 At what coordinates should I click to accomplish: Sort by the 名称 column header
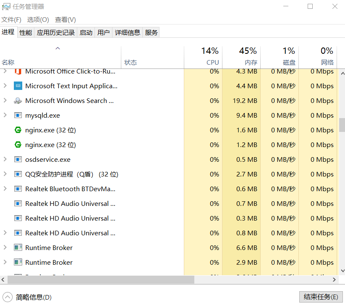(60, 57)
